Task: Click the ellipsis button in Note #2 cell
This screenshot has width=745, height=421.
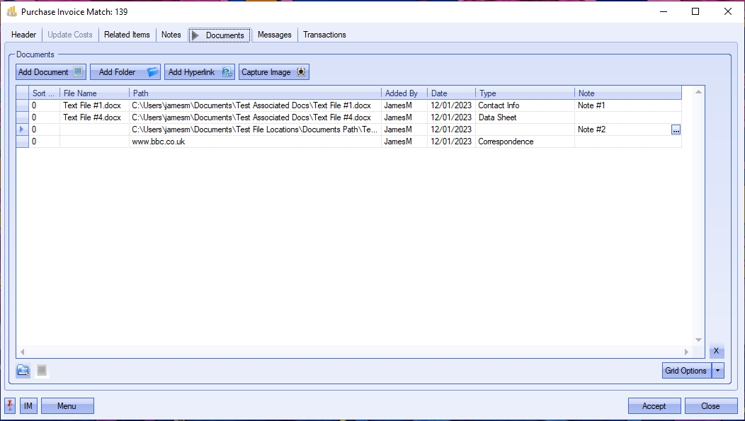Action: [676, 129]
